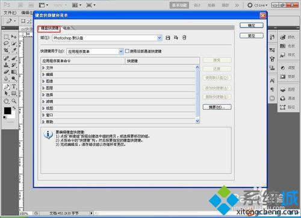The width and height of the screenshot is (301, 218).
Task: Click the create new set icon
Action: tap(176, 38)
